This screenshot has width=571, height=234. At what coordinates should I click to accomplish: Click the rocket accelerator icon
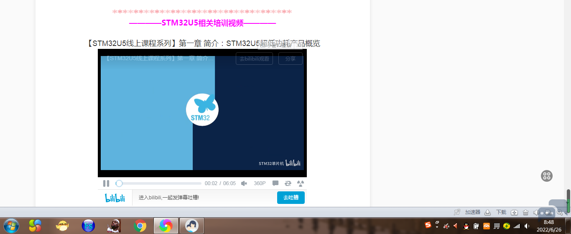click(x=457, y=212)
